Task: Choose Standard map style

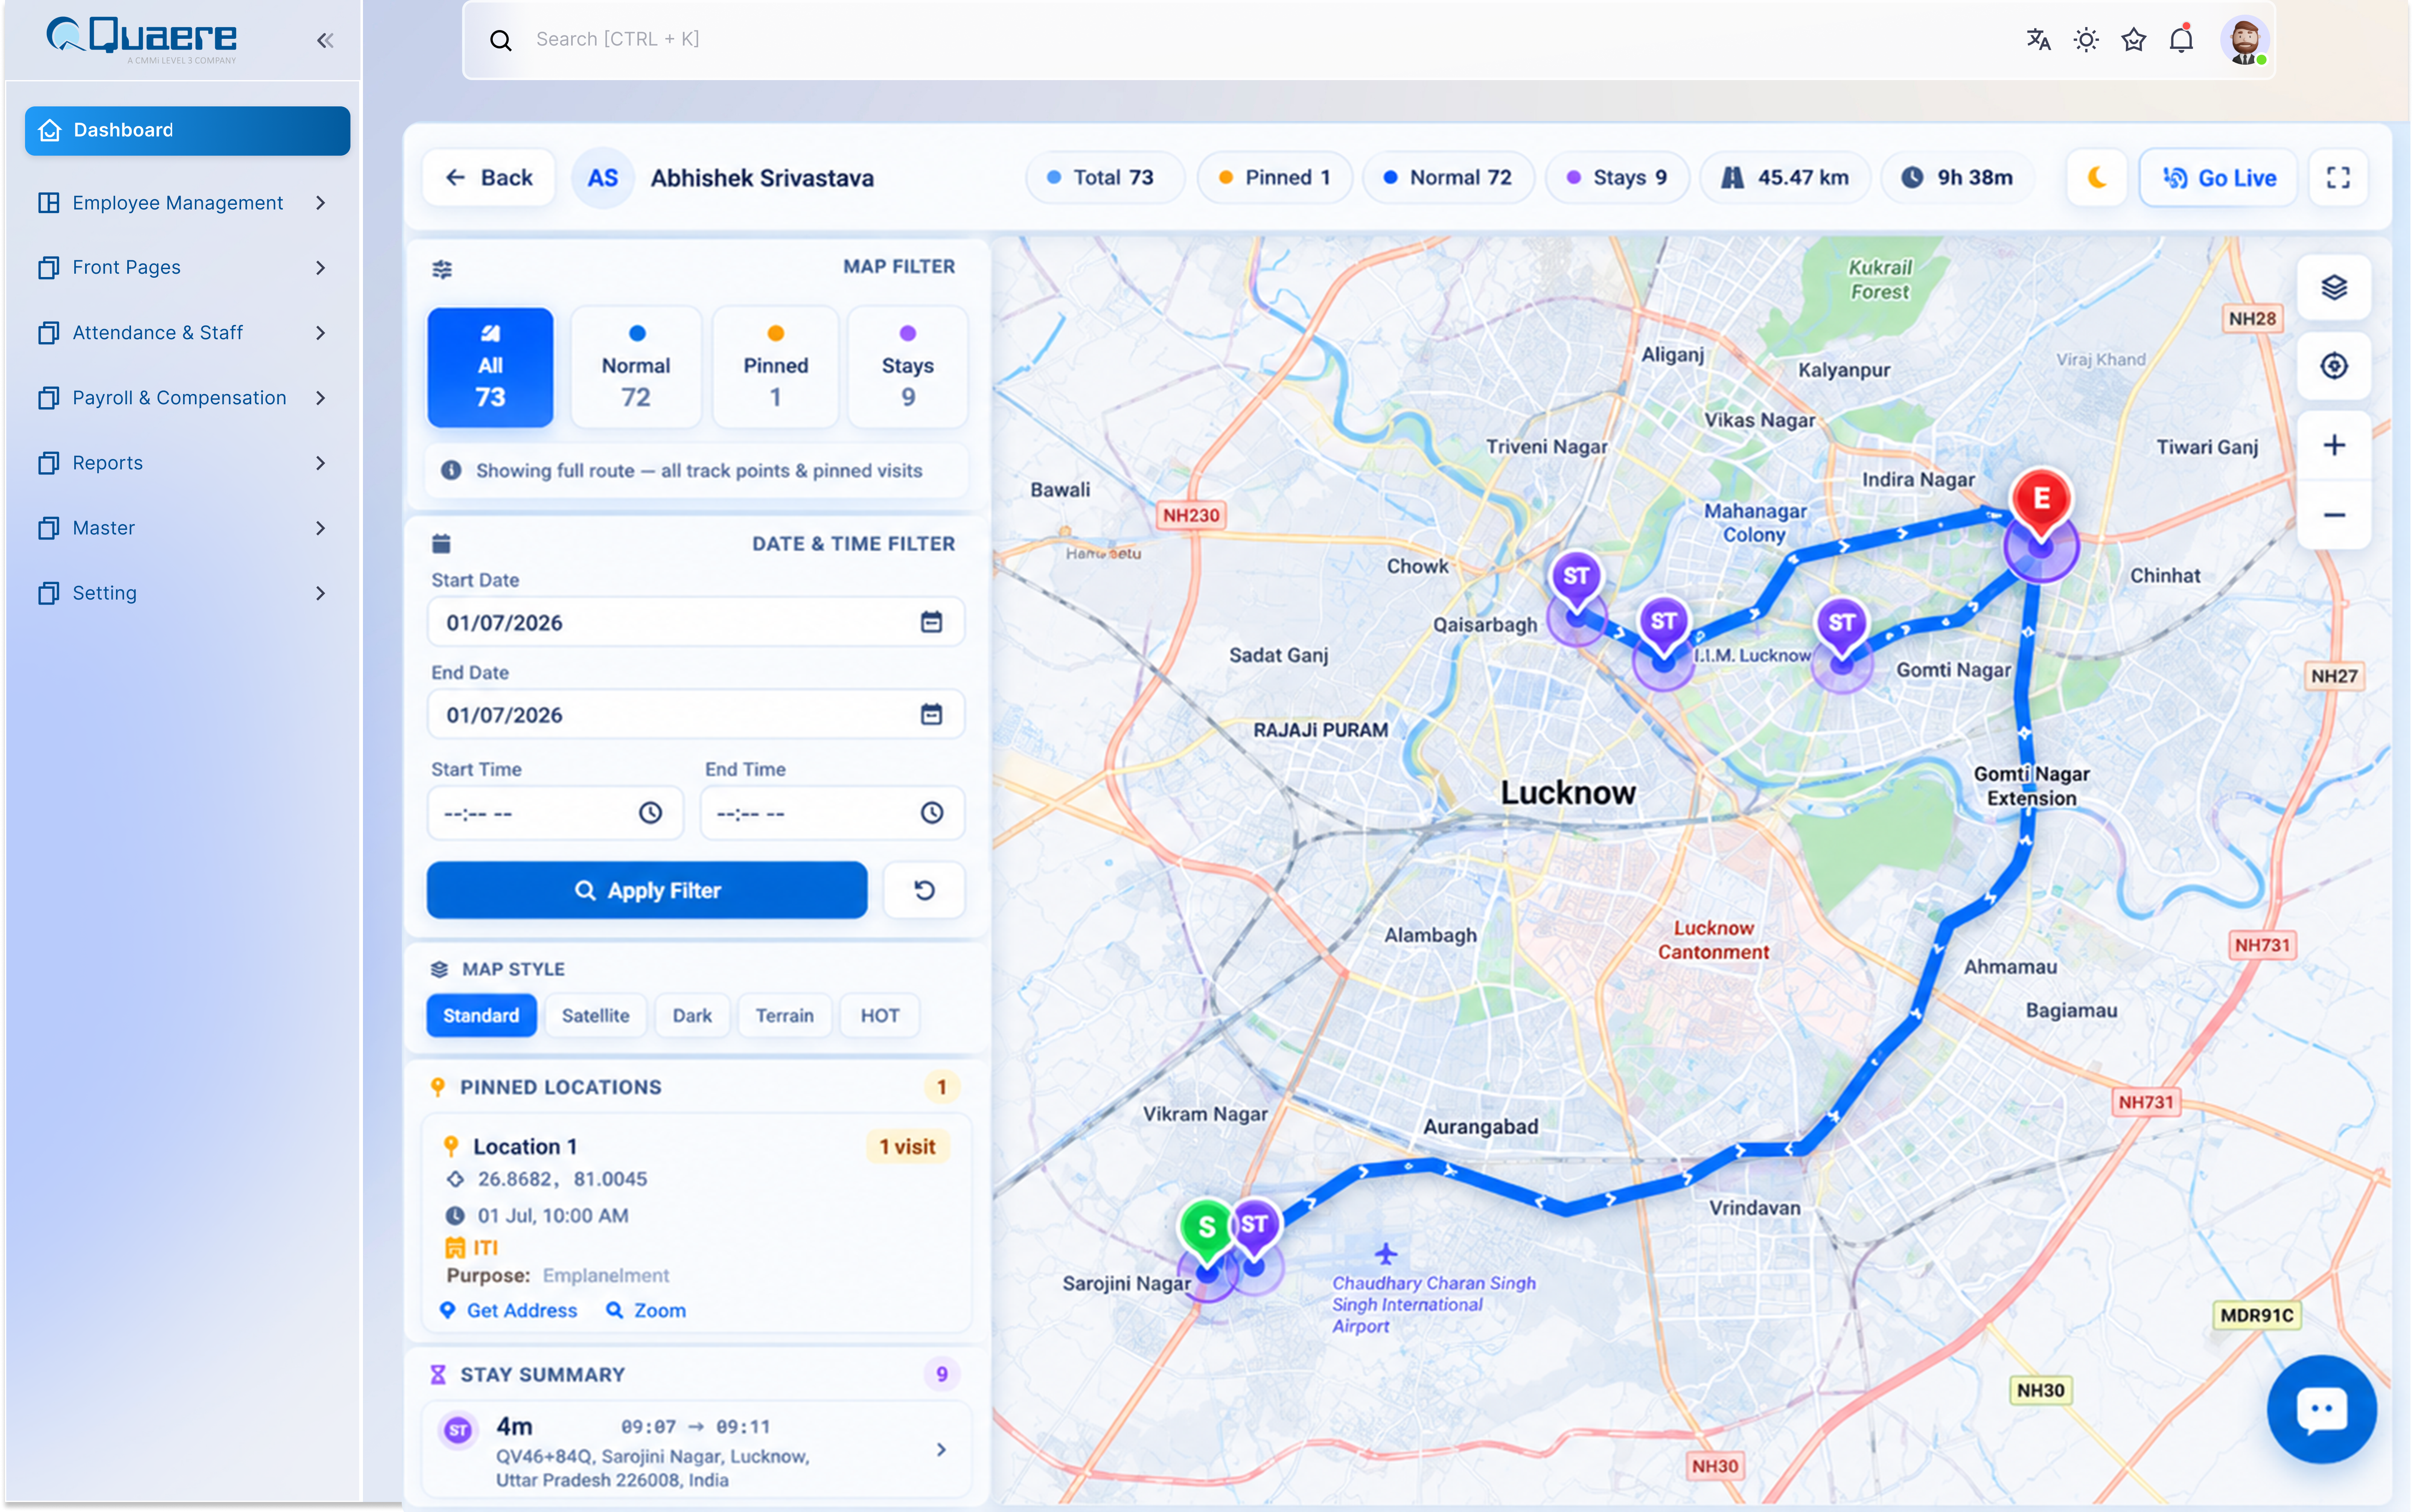Action: tap(481, 1015)
